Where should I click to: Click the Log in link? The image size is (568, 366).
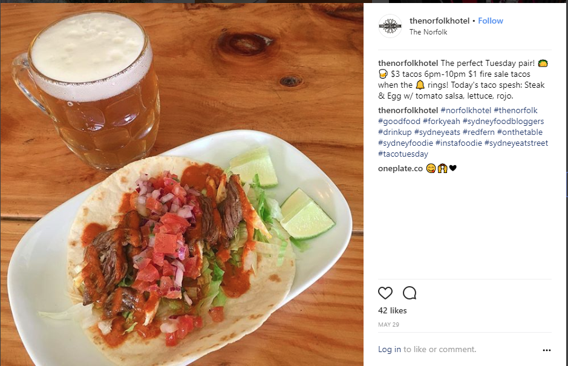(x=390, y=349)
